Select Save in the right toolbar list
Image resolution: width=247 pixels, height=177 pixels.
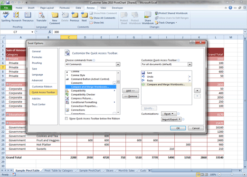(166, 73)
